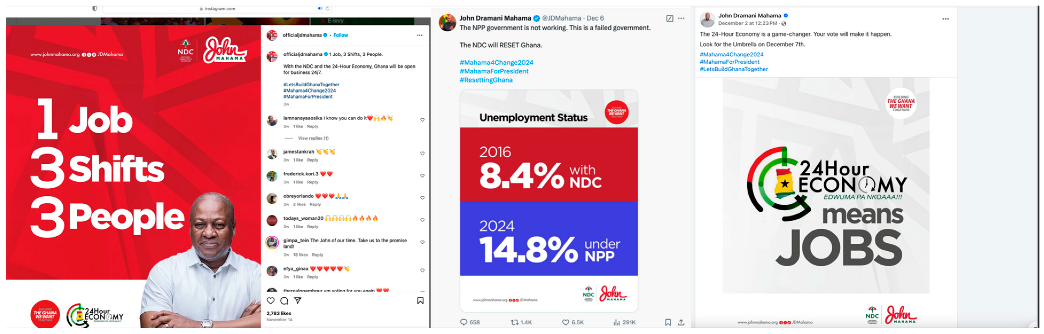View replies under iamnanayaaosika comment
The width and height of the screenshot is (1044, 334).
[x=313, y=138]
